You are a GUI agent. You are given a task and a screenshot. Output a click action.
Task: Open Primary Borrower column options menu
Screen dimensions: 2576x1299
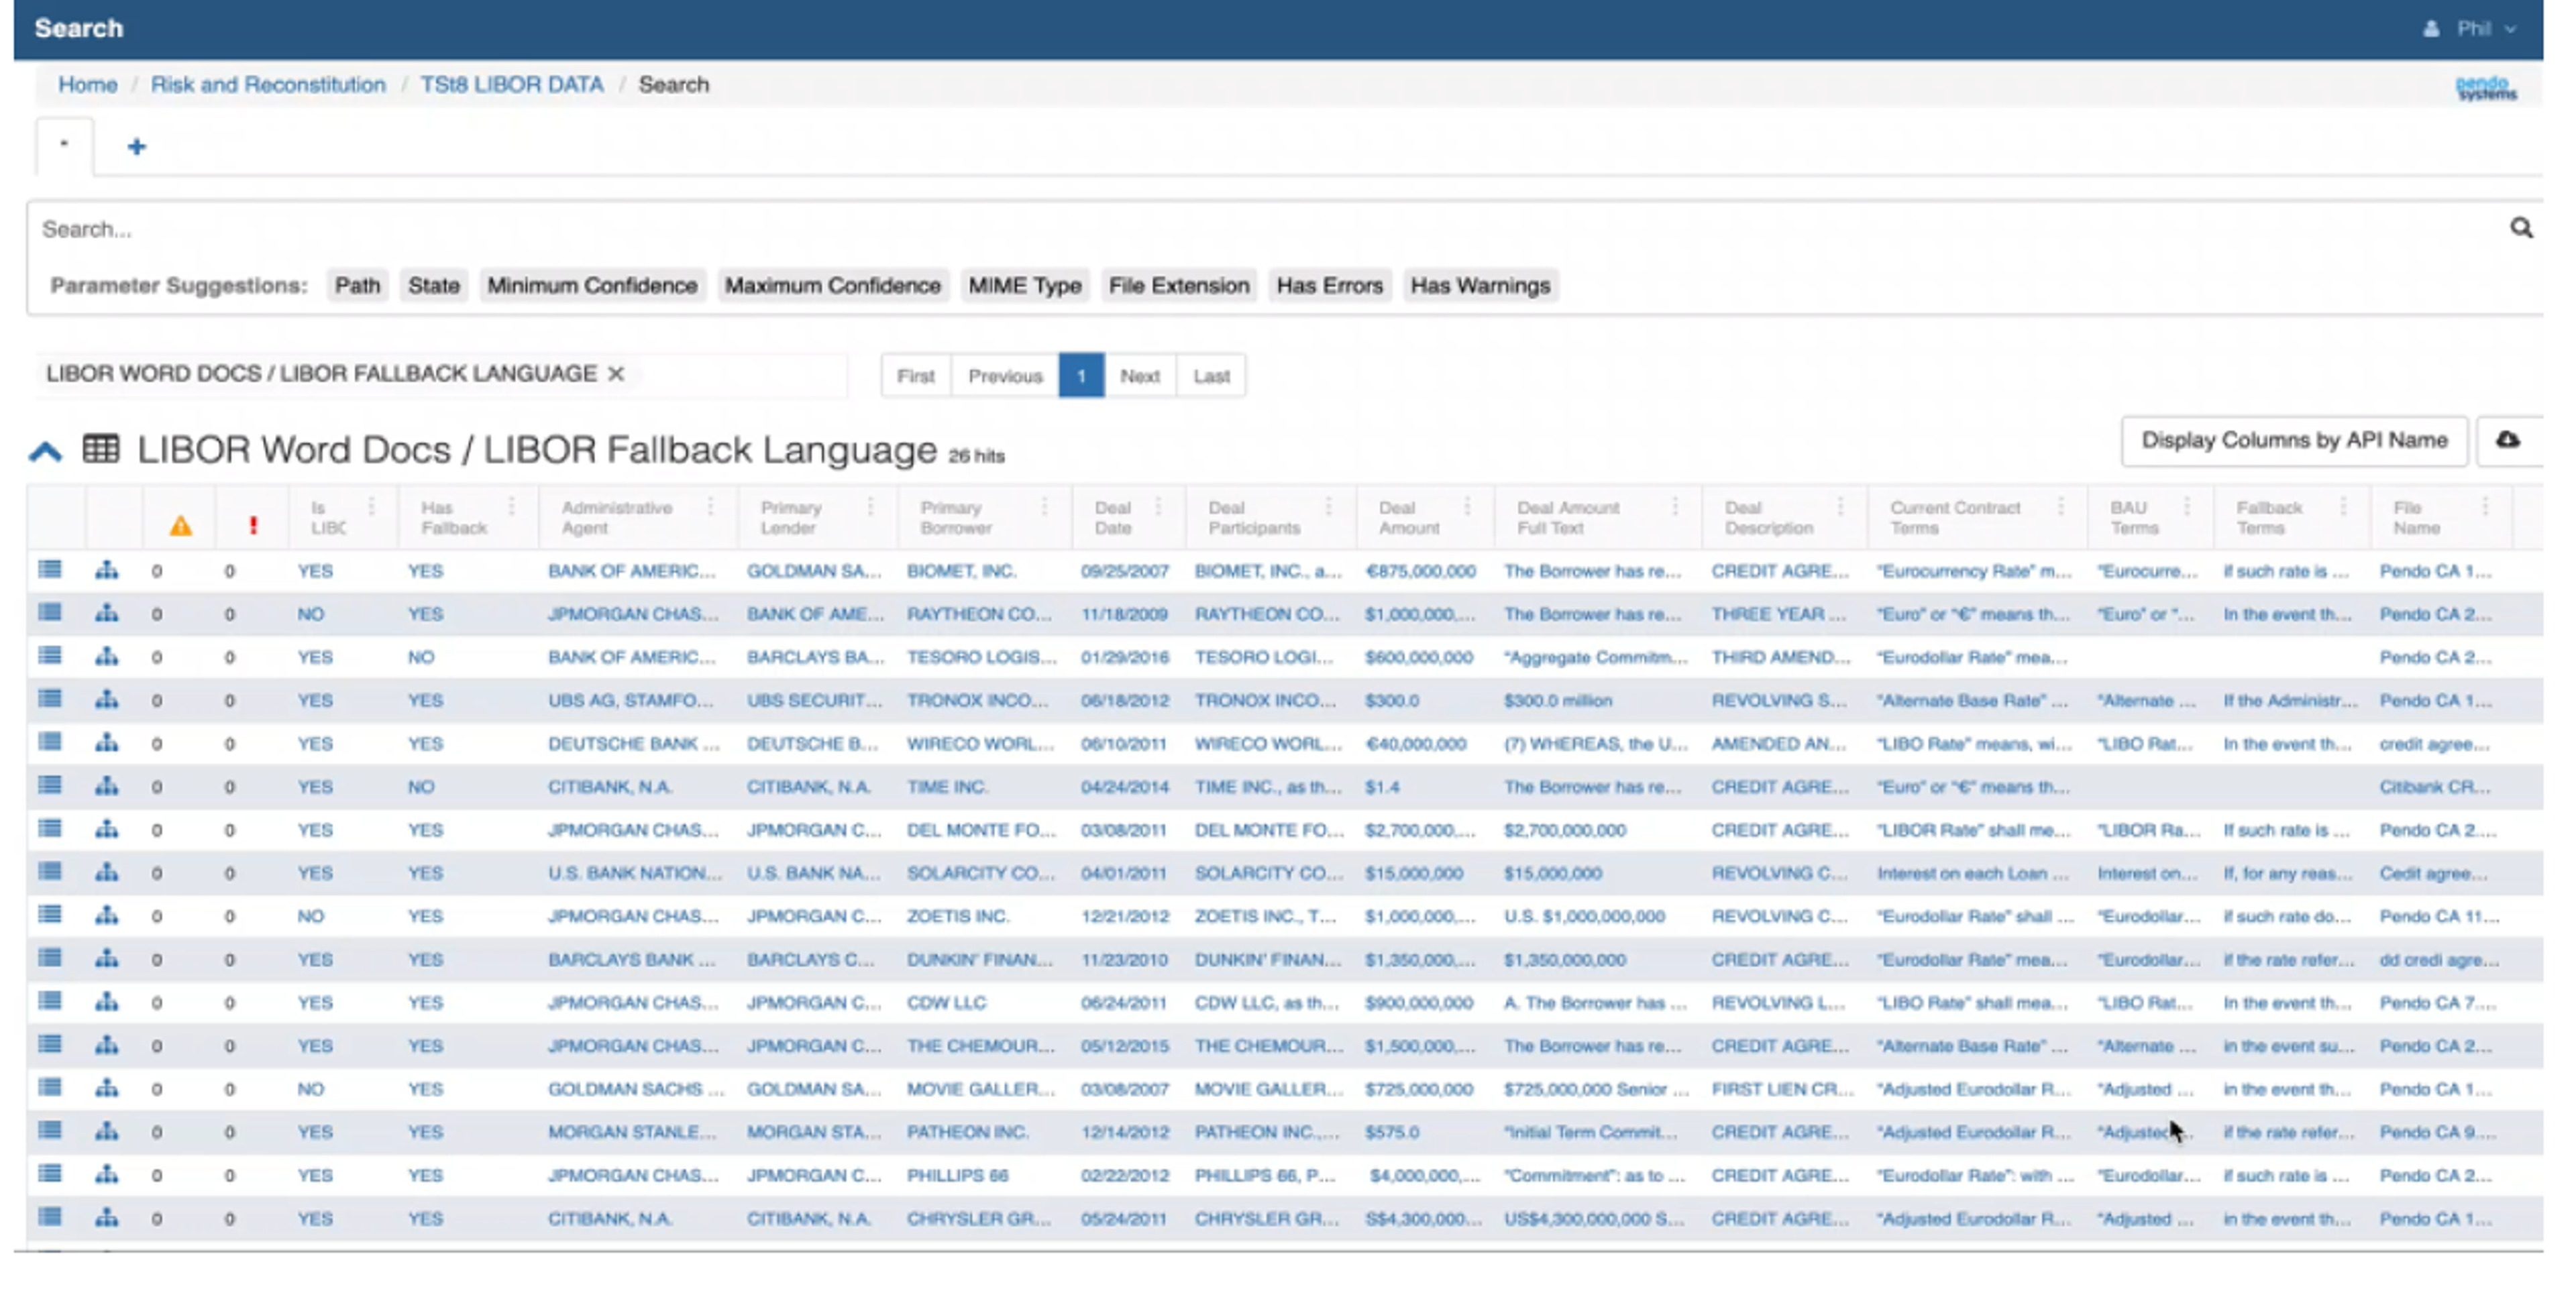coord(1044,507)
